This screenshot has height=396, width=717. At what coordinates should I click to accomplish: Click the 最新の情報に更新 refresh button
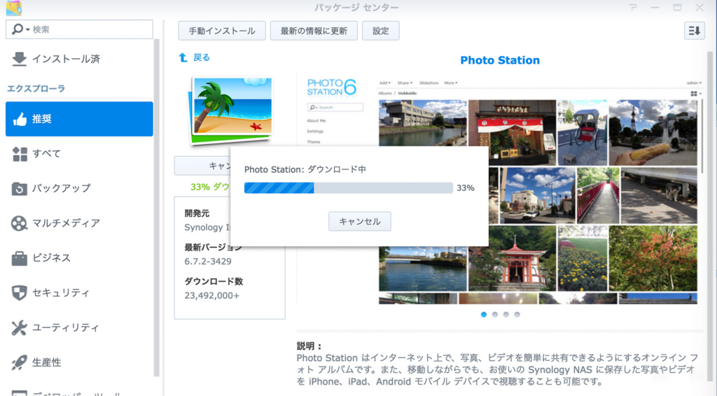click(x=314, y=31)
